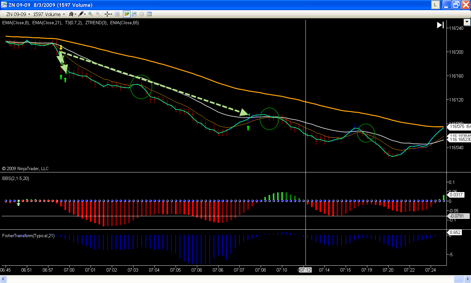Click the 116'200 price axis label
Viewport: 471px width, 283px height.
[x=456, y=52]
